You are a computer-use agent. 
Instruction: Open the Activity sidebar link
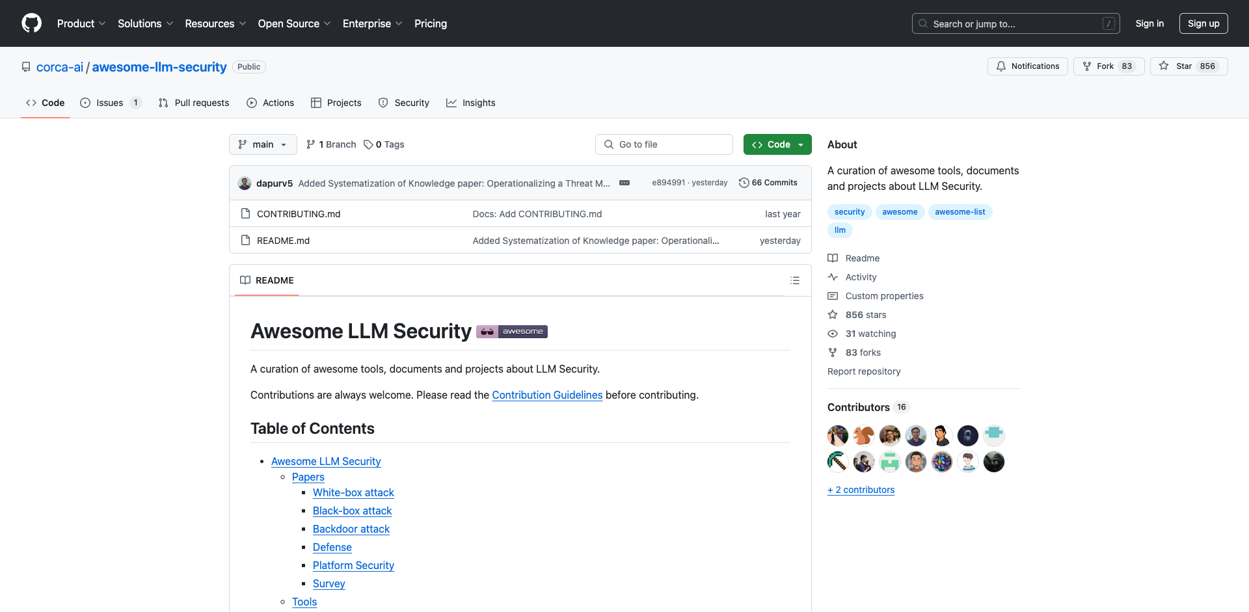[852, 277]
